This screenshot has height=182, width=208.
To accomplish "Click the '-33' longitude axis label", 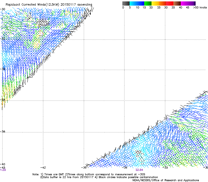I will (x=165, y=167).
